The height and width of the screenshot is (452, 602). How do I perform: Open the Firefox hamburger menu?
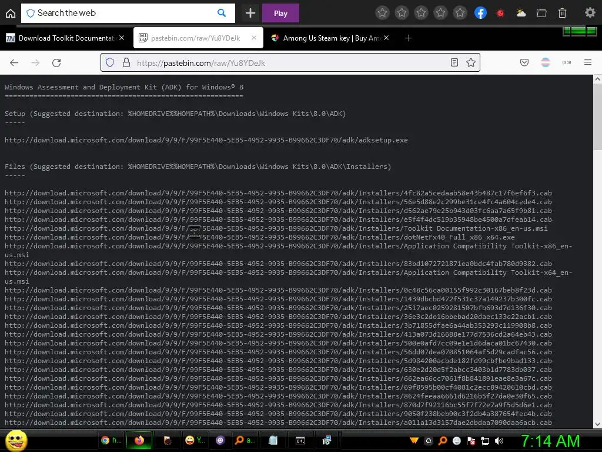[588, 62]
